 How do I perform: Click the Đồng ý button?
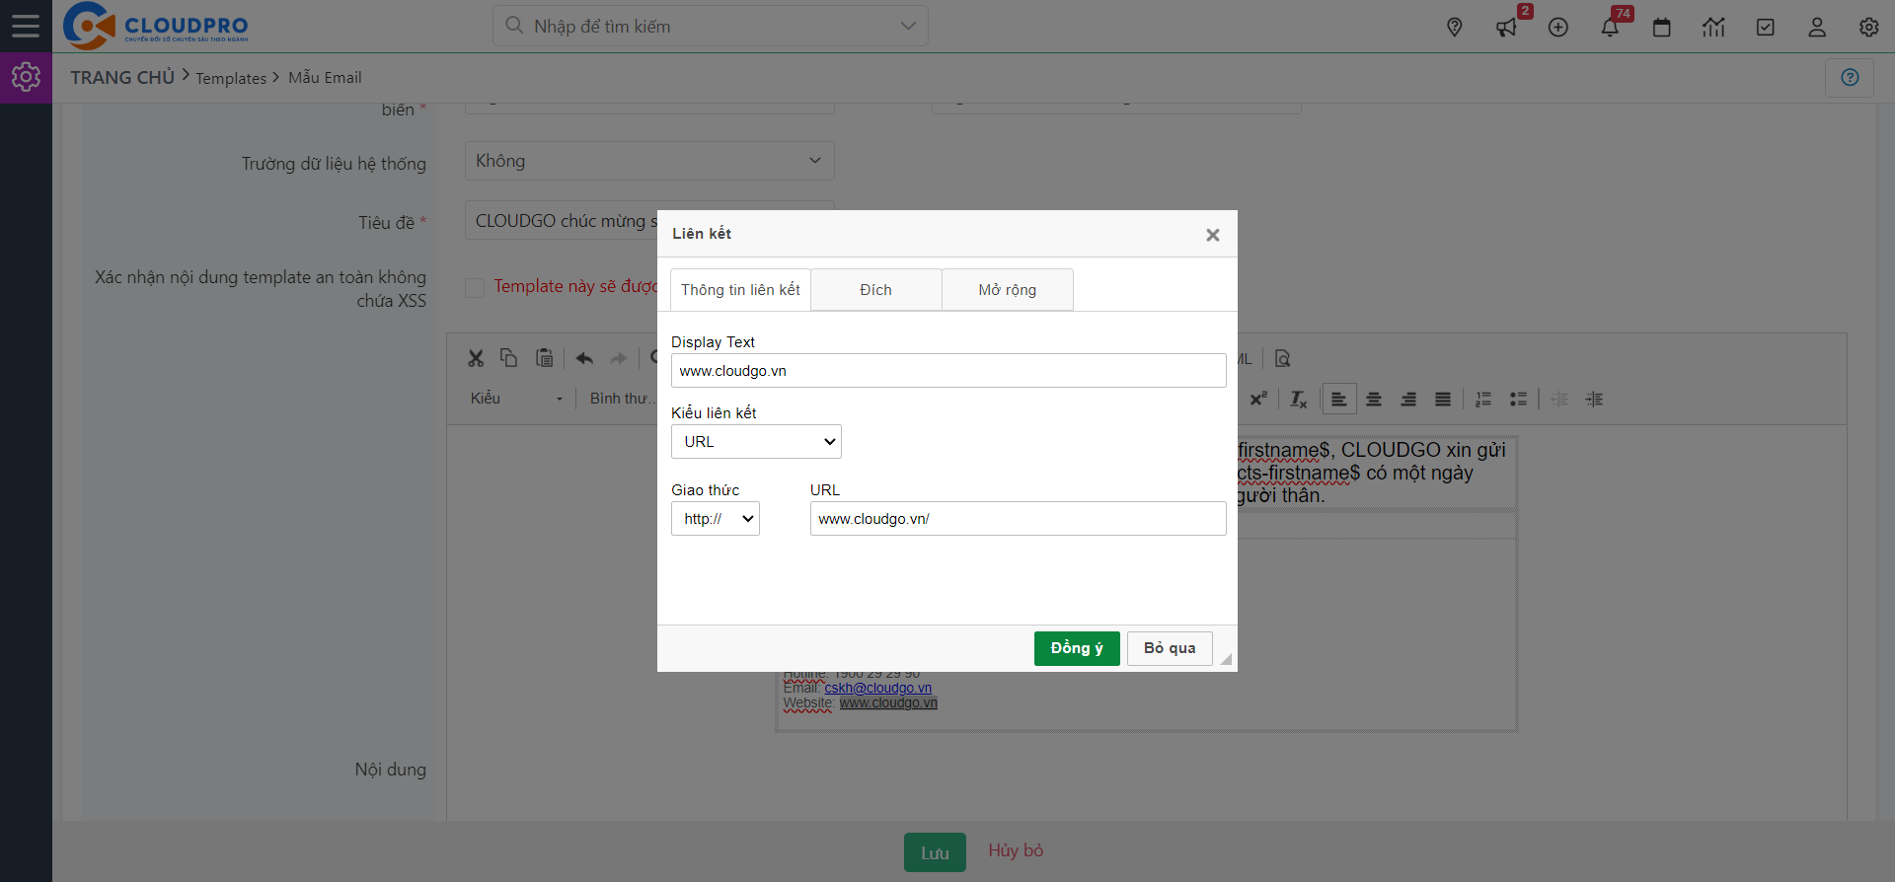[x=1077, y=648]
